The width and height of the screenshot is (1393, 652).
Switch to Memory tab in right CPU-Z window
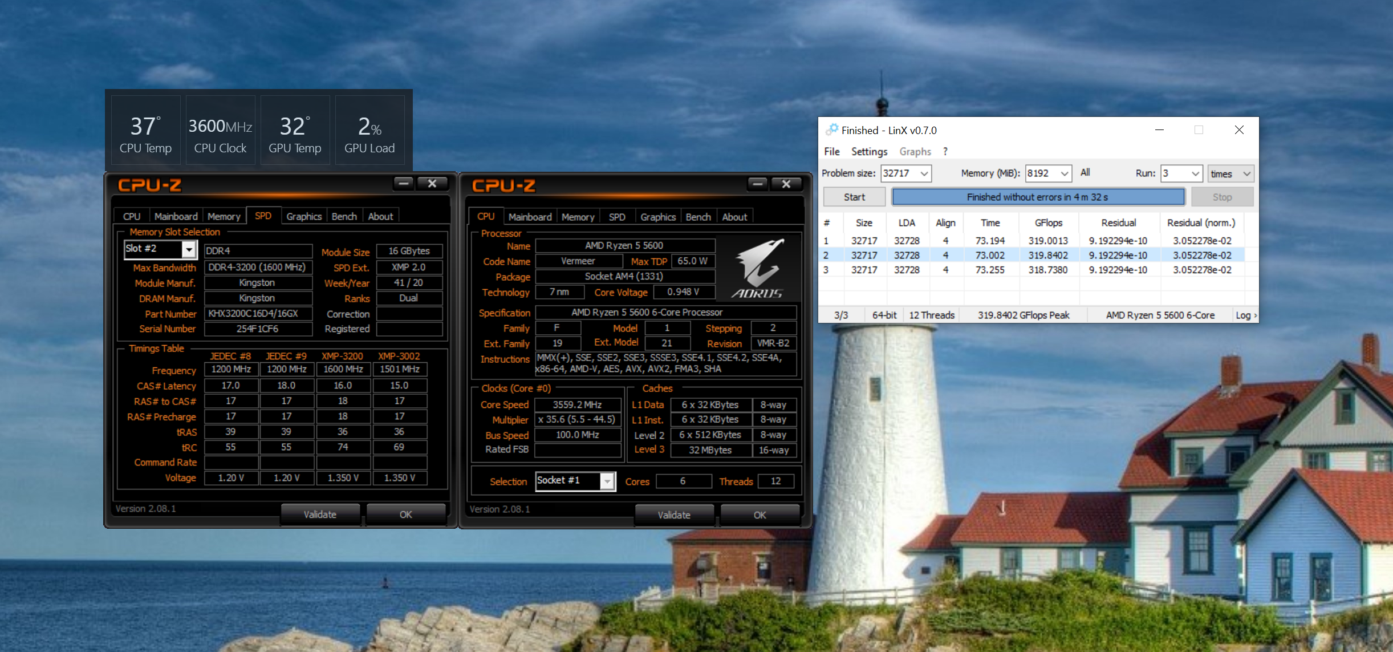pyautogui.click(x=578, y=217)
